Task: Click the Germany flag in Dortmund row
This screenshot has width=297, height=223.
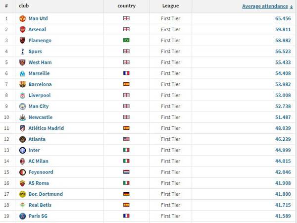Action: coord(126,194)
